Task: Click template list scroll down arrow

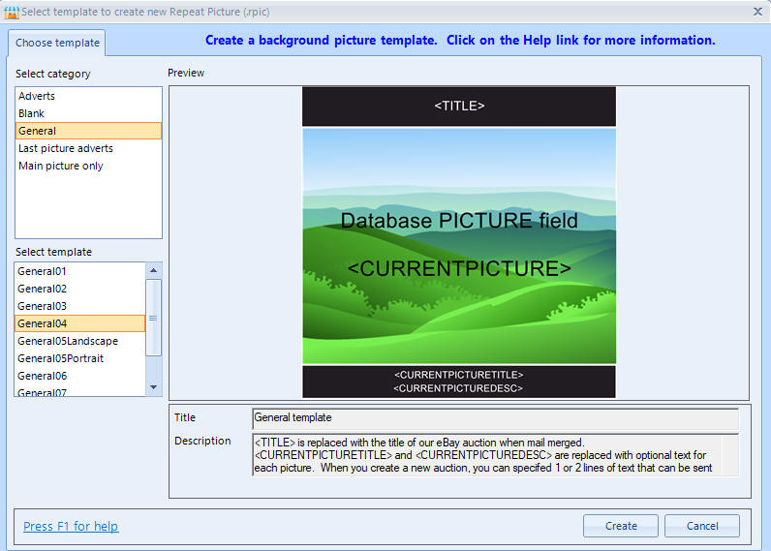Action: coord(153,387)
